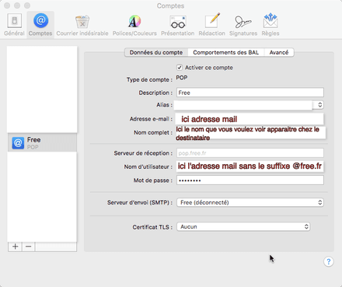Close the Comptes window

(7, 5)
